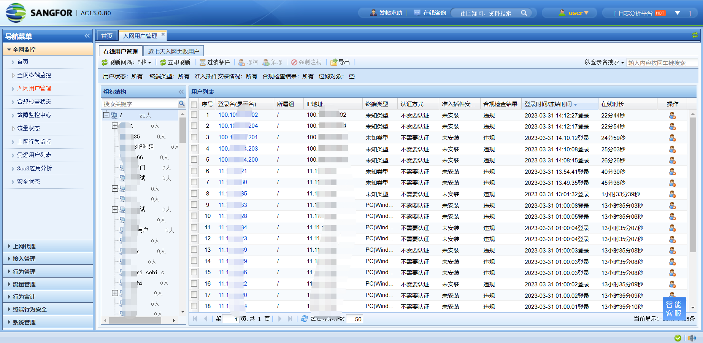The width and height of the screenshot is (703, 343).
Task: Click the immediate refresh (立即刷新) icon
Action: coord(163,62)
